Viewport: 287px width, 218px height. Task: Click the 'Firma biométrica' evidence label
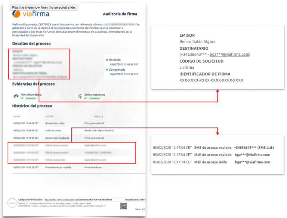pos(31,95)
